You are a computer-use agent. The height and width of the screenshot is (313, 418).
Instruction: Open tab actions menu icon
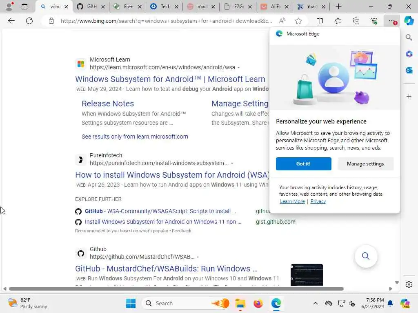click(x=24, y=7)
